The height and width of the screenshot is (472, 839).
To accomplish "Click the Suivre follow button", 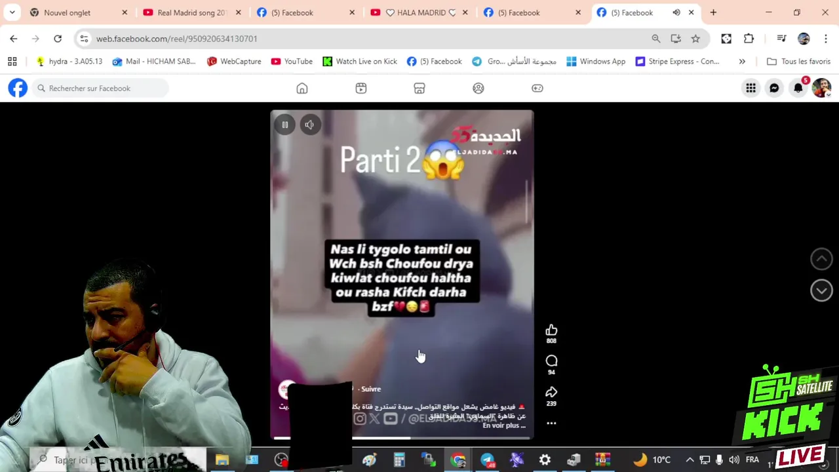I will point(371,389).
